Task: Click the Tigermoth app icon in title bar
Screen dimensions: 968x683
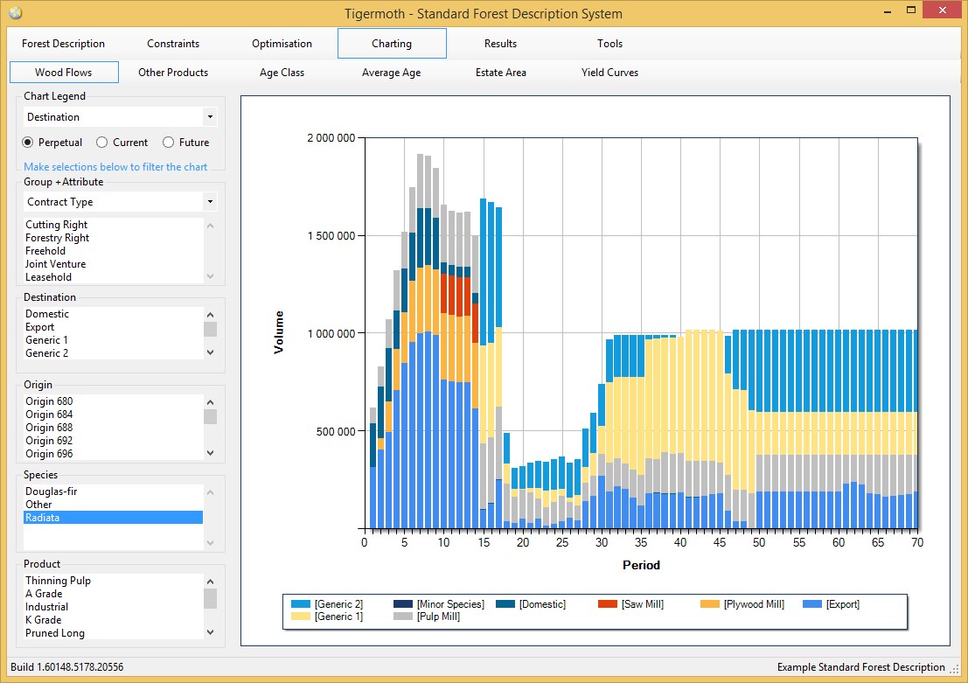Action: [x=16, y=12]
